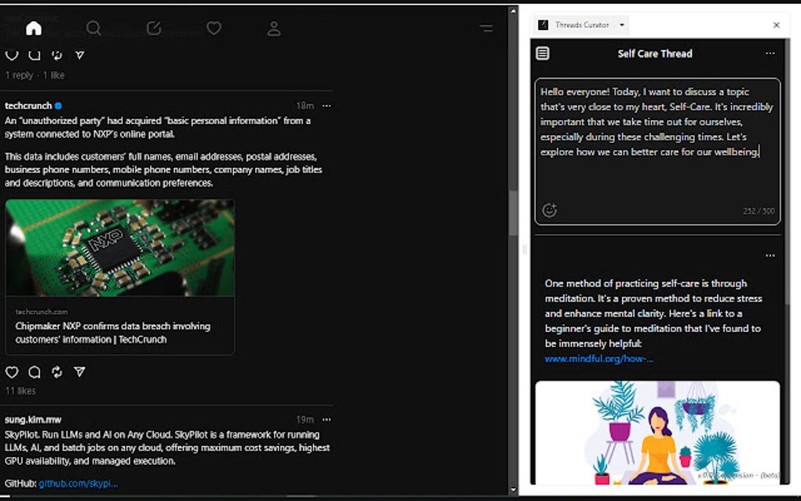The width and height of the screenshot is (801, 501).
Task: Click the profile icon in the top bar
Action: [273, 28]
